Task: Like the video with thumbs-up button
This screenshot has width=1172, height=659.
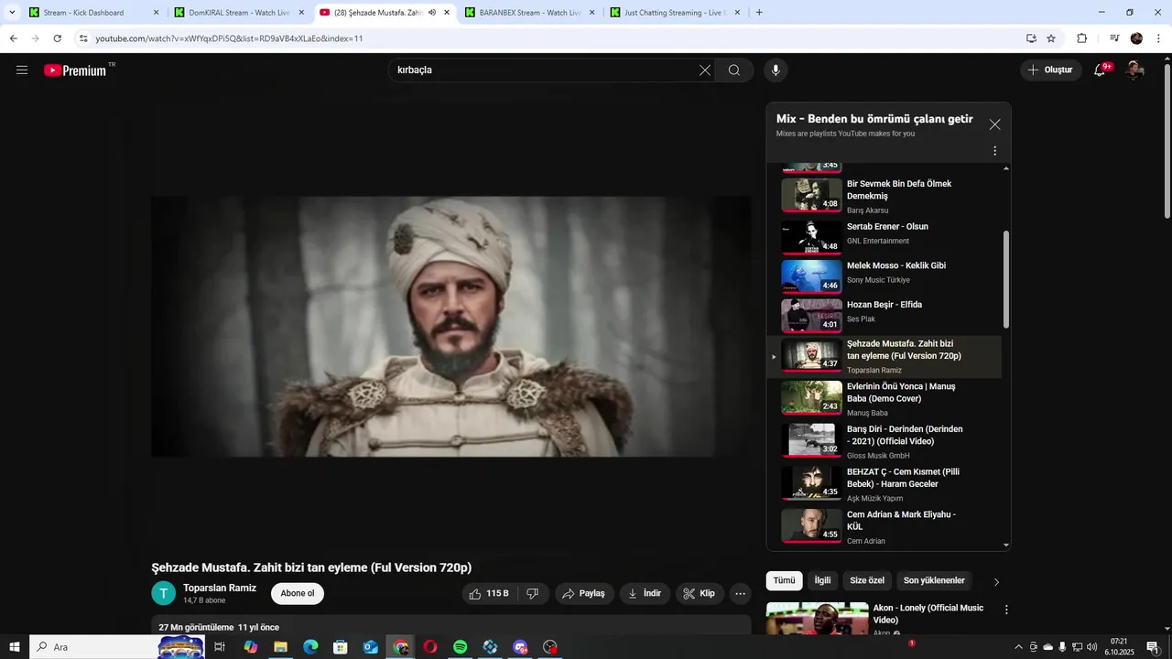Action: point(490,594)
